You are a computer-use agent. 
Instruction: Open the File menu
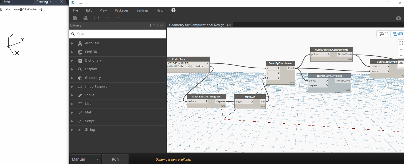click(75, 10)
